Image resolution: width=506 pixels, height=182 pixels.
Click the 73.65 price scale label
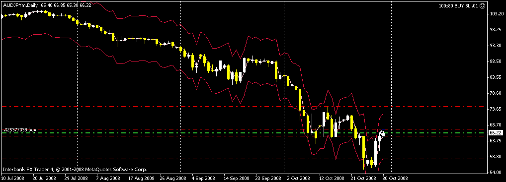click(x=497, y=109)
